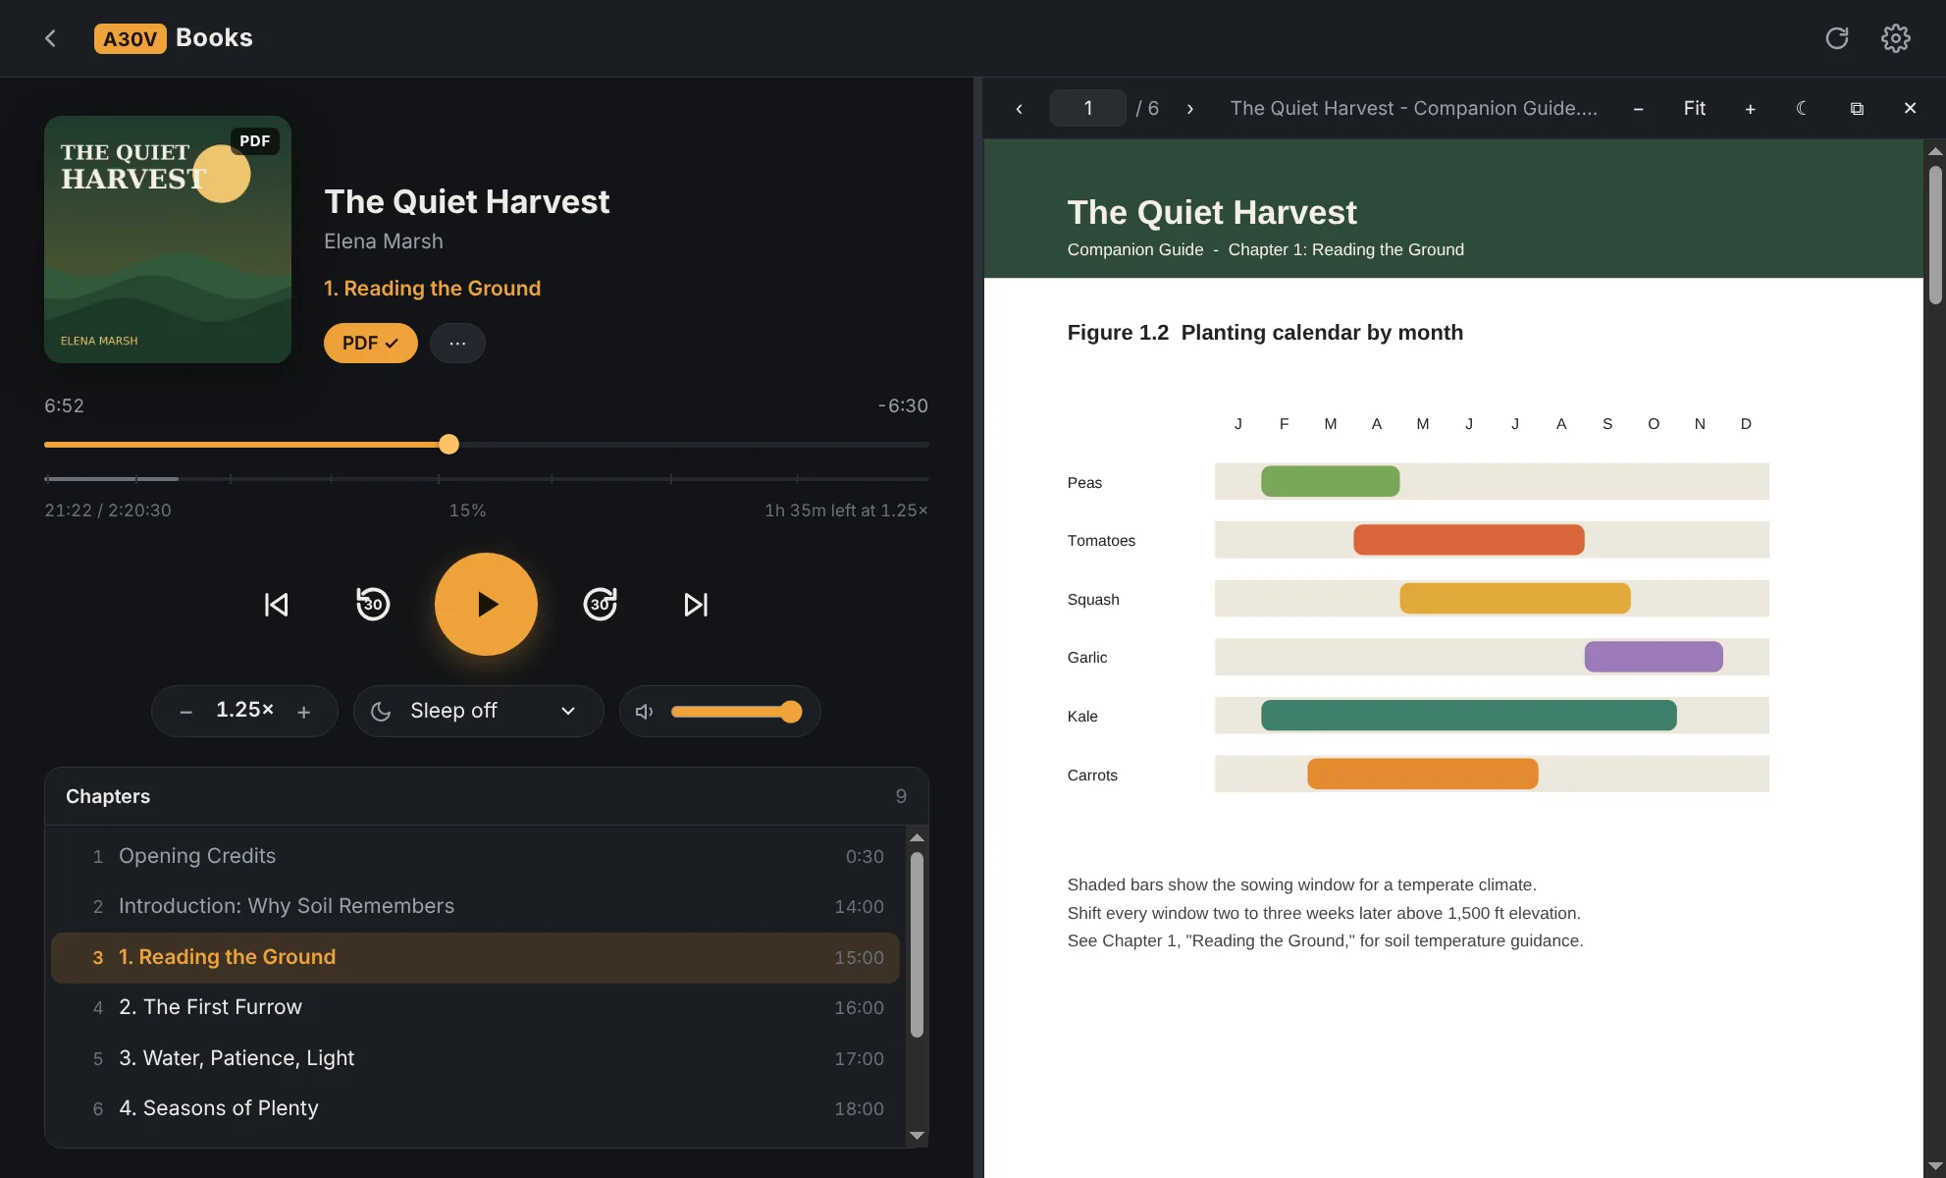Refresh the library with reload icon
Image resolution: width=1946 pixels, height=1178 pixels.
coord(1836,38)
